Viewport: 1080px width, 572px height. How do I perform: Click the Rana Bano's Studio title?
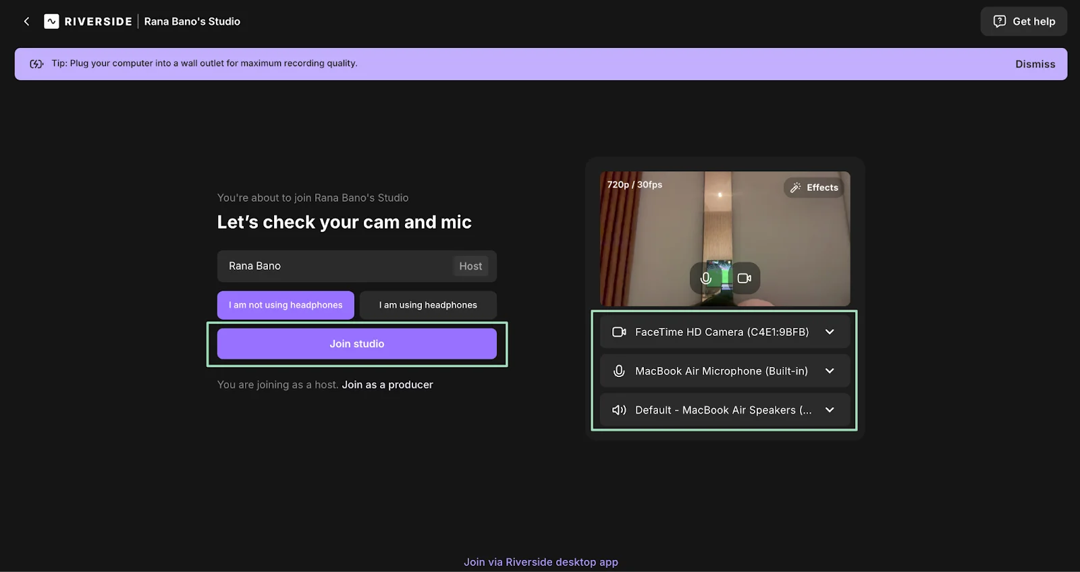pos(192,22)
